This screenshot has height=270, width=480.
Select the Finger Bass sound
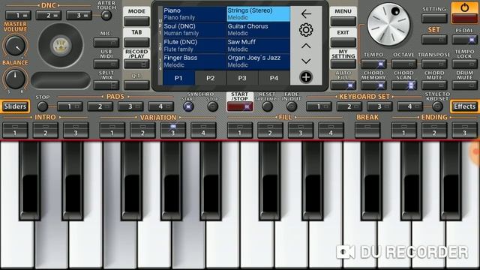pyautogui.click(x=194, y=61)
